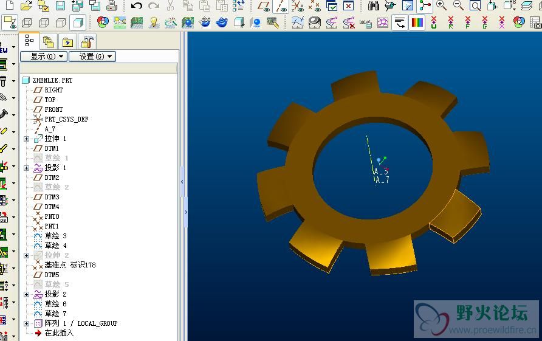542x341 pixels.
Task: Select the highlighted gear tooth in the viewport
Action: [456, 216]
